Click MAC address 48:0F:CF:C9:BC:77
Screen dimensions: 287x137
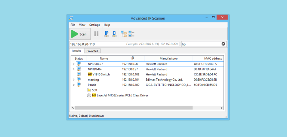coord(206,64)
